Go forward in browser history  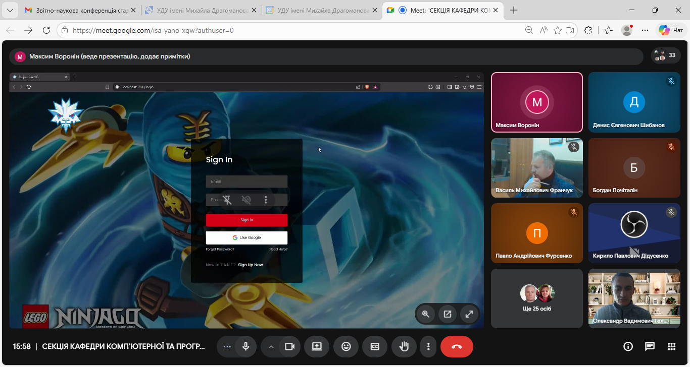coord(28,30)
